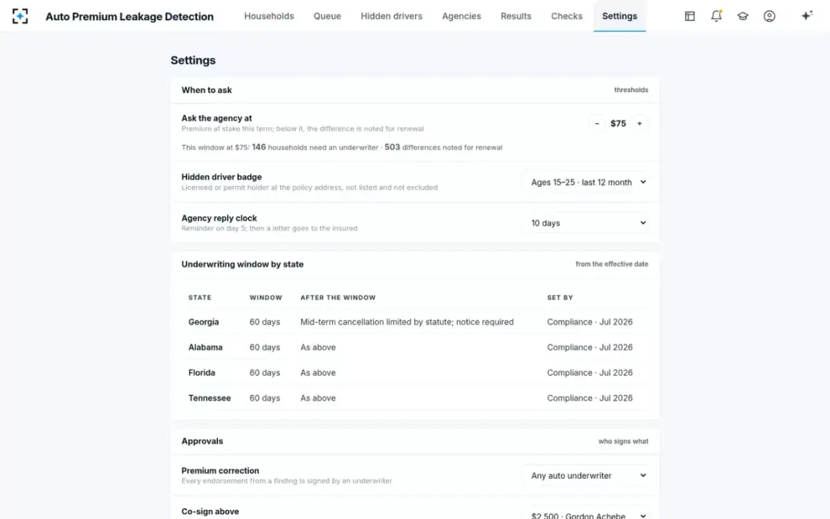830x519 pixels.
Task: Switch to the Checks tab
Action: pyautogui.click(x=566, y=16)
